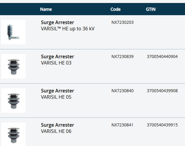
Task: Click the Name column header
Action: point(46,9)
